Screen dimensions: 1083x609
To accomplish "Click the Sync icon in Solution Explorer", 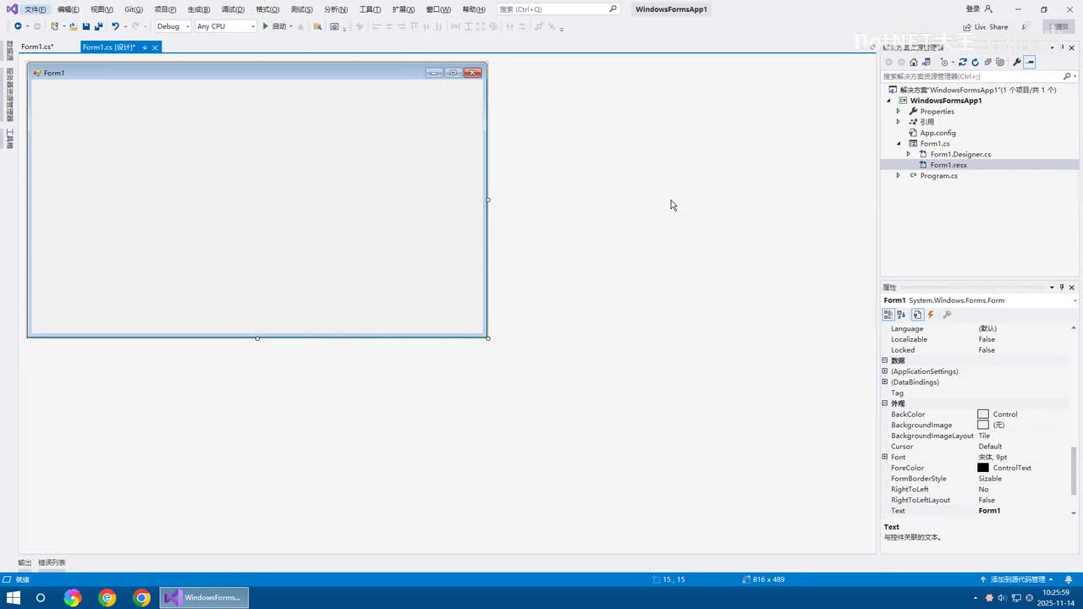I will pyautogui.click(x=963, y=62).
